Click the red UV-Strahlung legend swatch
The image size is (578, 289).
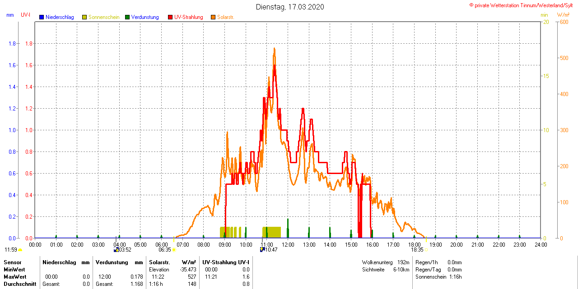point(170,17)
